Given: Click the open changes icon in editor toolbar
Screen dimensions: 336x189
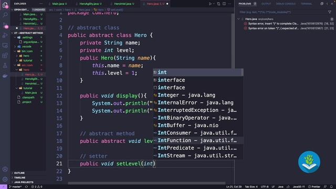Looking at the screenshot, I should click(218, 4).
